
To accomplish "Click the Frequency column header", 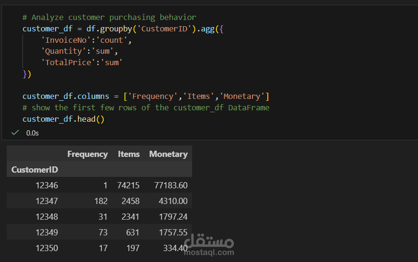I will point(87,154).
